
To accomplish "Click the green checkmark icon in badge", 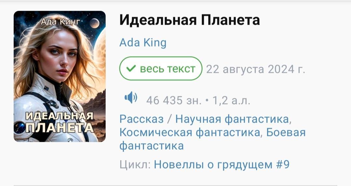I will 131,68.
